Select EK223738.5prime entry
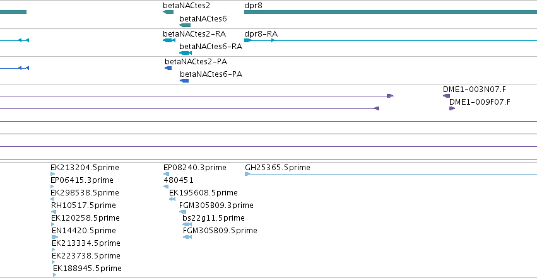Screen dimensions: 537x278 click(54, 262)
